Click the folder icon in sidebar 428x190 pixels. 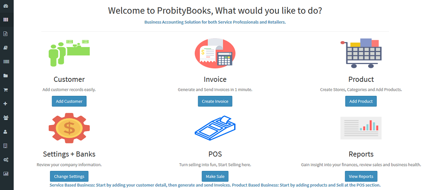tap(6, 75)
